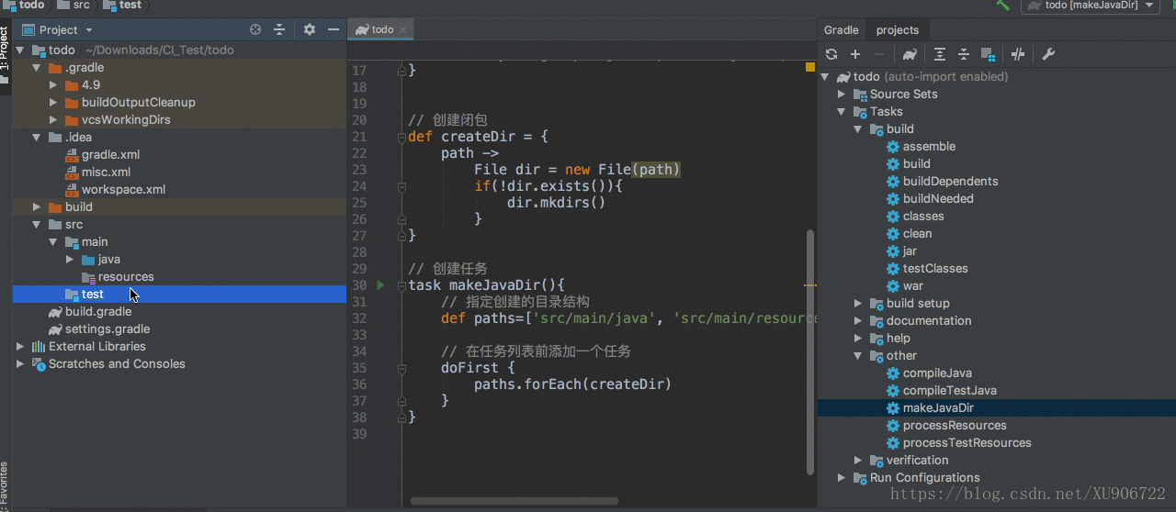
Task: Expand the build folder in Project tree
Action: 37,207
